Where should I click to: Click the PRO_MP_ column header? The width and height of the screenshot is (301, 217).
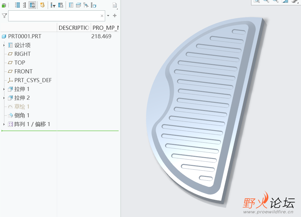[x=105, y=28]
